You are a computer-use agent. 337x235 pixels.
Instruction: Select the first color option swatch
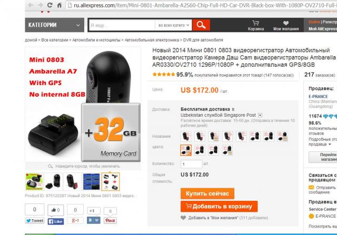[186, 136]
